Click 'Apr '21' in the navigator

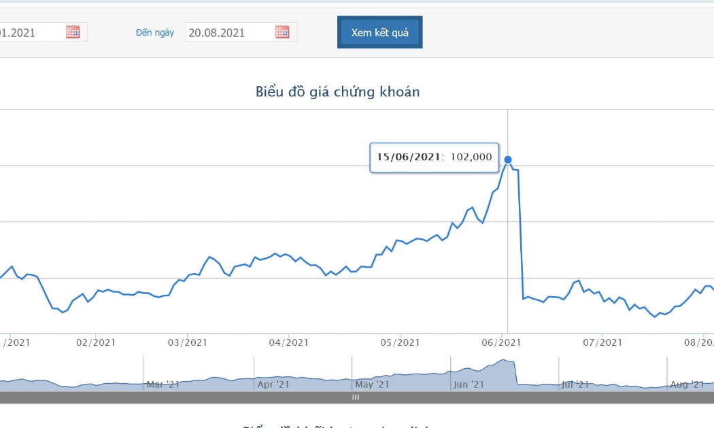click(273, 385)
